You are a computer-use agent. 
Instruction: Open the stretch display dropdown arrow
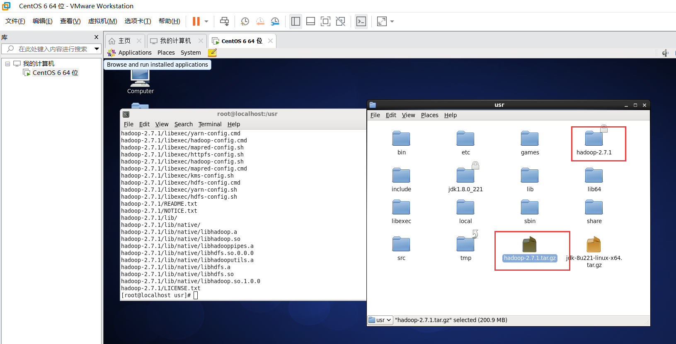click(392, 21)
